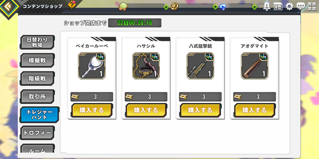
Task: Buy ベイカールーペ with 購入する button
Action: 92,111
